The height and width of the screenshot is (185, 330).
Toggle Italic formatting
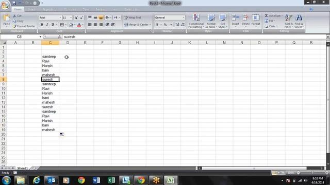[47, 25]
